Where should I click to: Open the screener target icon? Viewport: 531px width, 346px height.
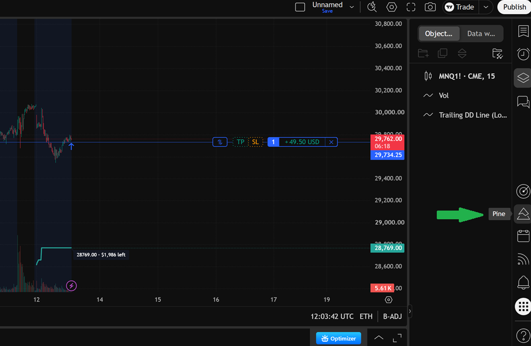pyautogui.click(x=523, y=191)
